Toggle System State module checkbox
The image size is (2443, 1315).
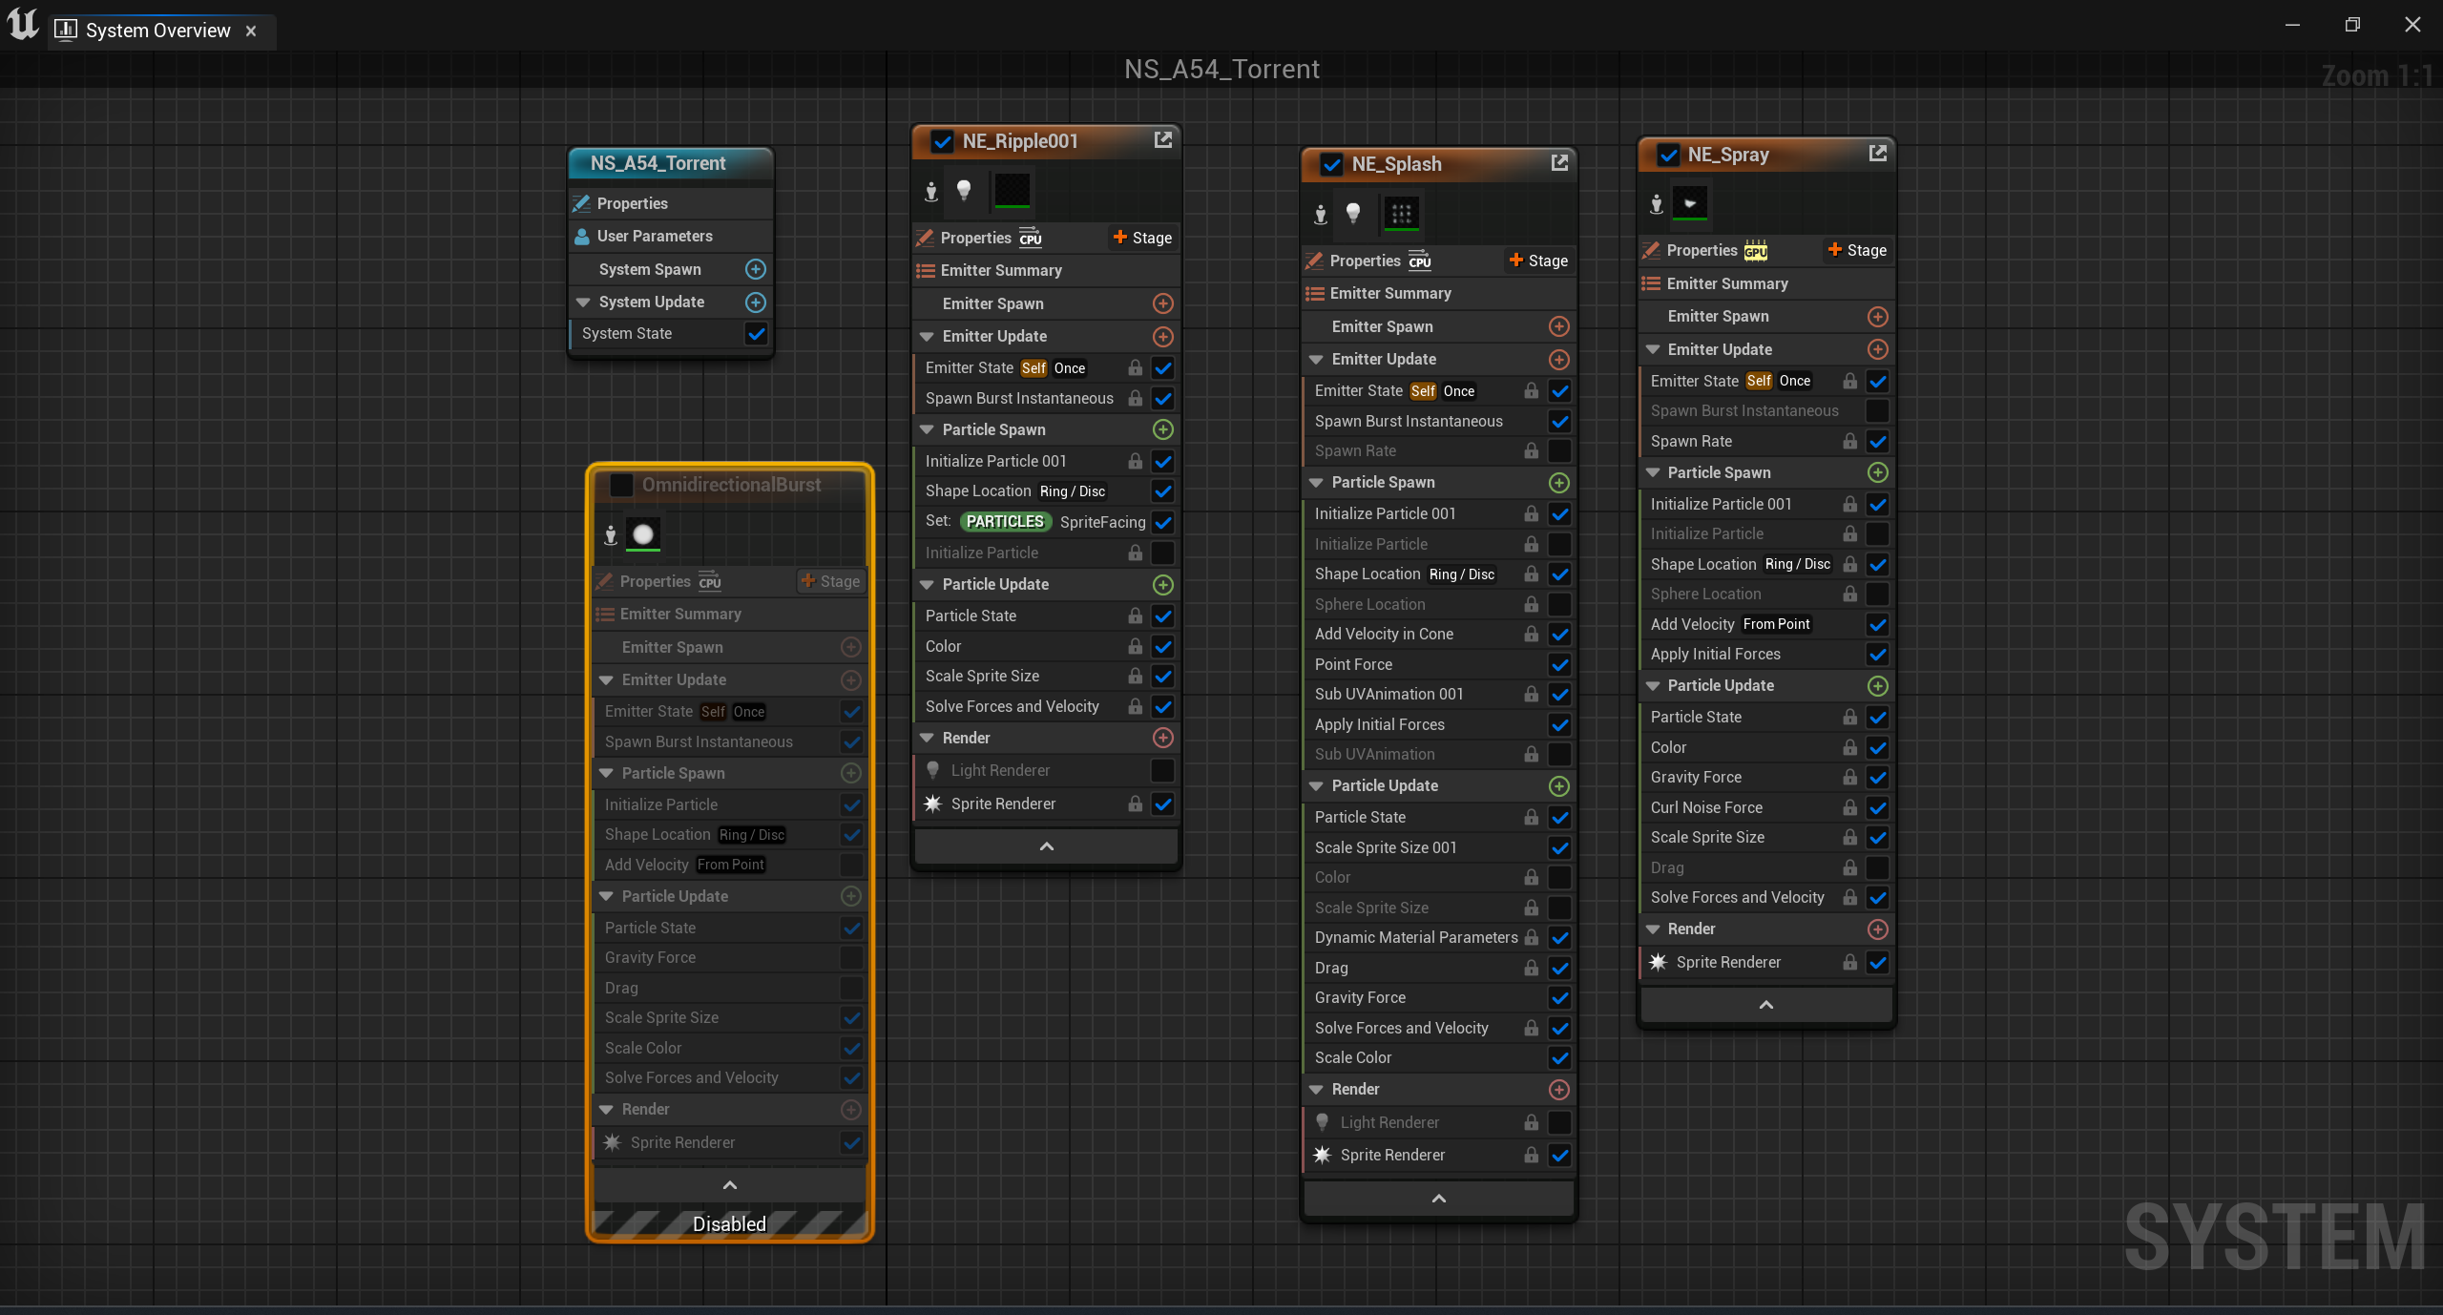[756, 333]
